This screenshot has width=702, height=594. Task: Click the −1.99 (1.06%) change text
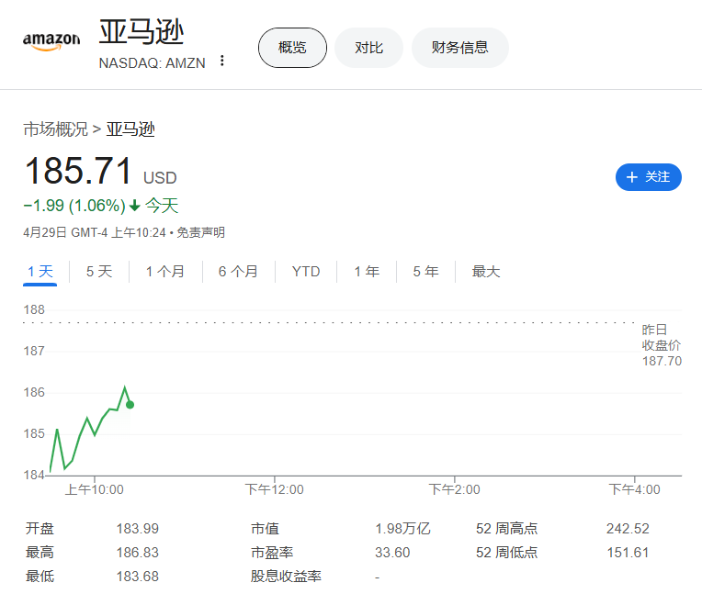(74, 206)
